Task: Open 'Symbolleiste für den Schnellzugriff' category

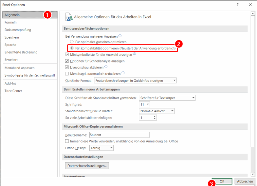Action: point(30,75)
